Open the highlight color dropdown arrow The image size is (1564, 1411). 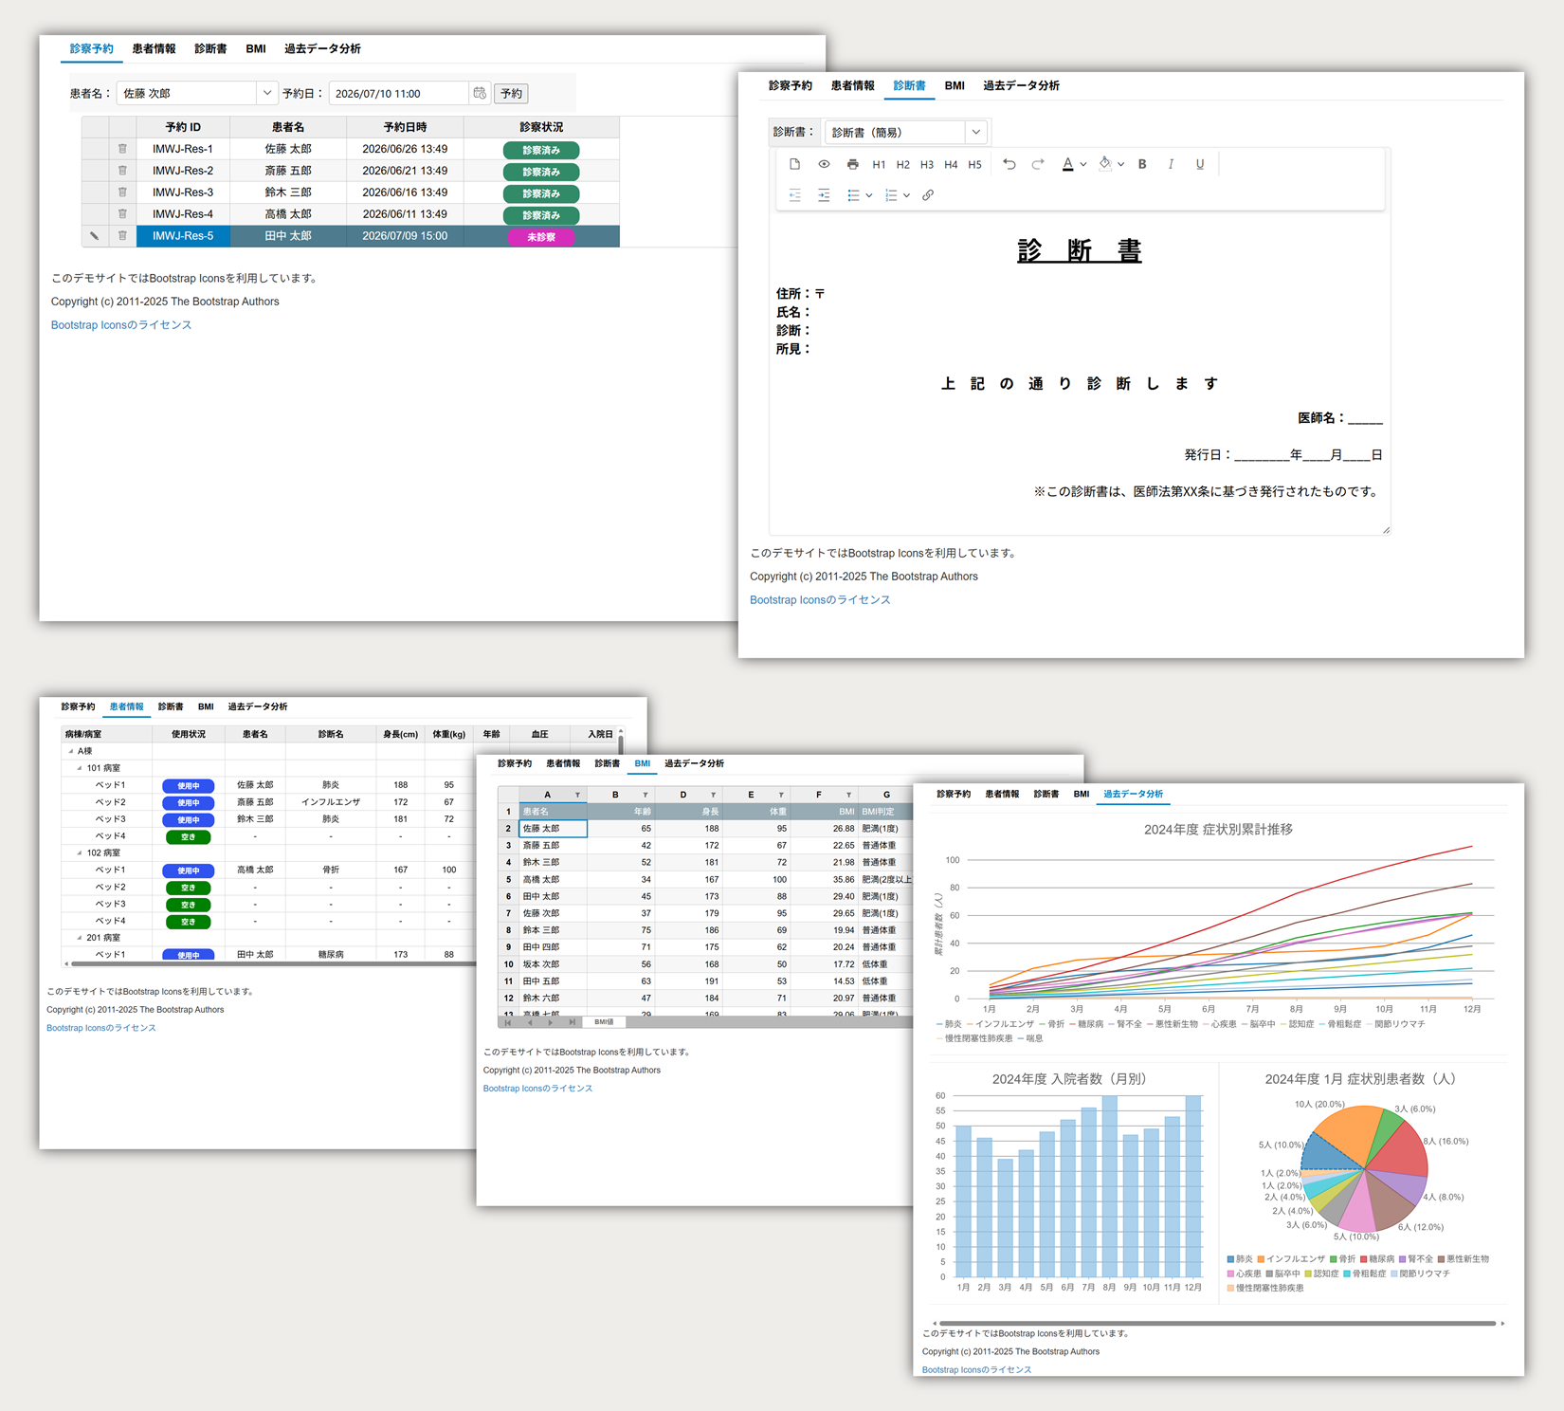pyautogui.click(x=1120, y=165)
